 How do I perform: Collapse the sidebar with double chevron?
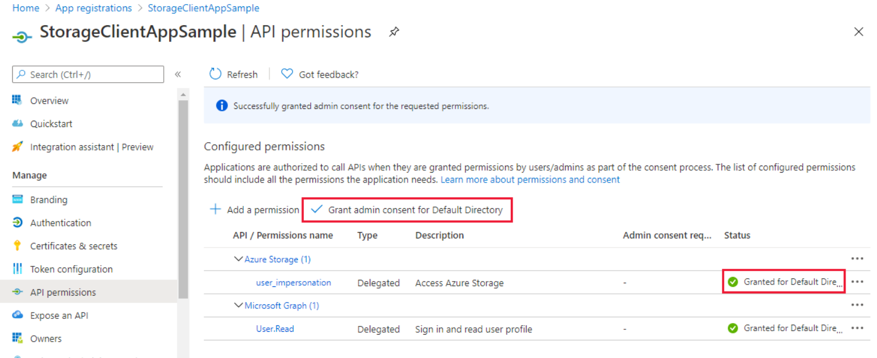coord(178,74)
